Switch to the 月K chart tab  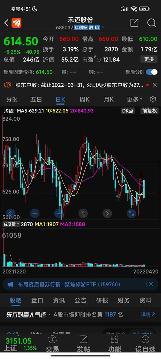tap(109, 100)
